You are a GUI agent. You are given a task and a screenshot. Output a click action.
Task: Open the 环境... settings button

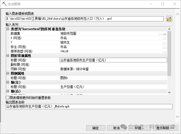[139, 128]
